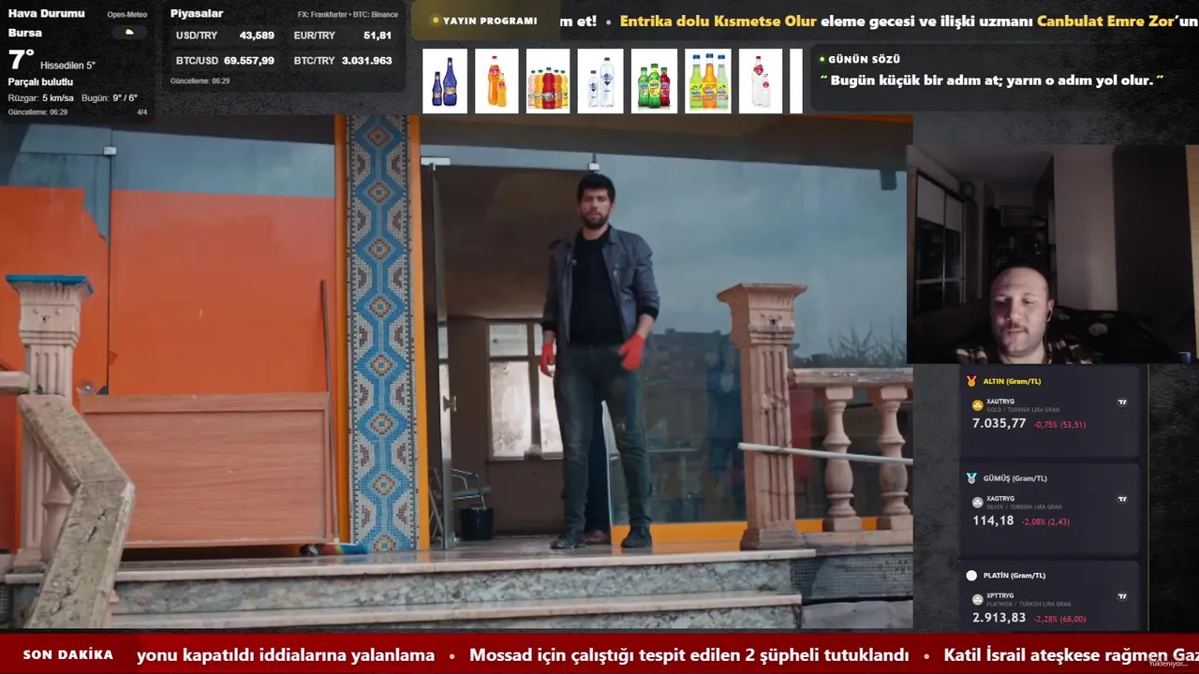Click the Mossad şüpheli tutuklandı news headline
Screen dimensions: 1199x674
pos(689,655)
